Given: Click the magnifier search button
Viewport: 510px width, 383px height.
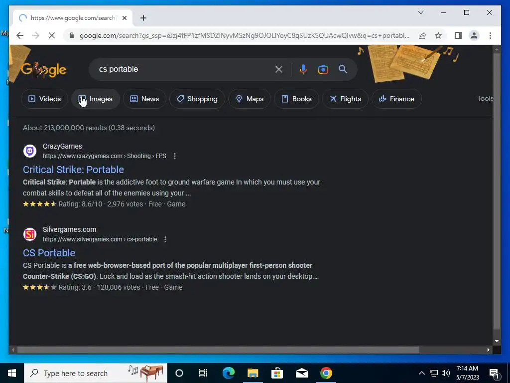Looking at the screenshot, I should coord(343,69).
